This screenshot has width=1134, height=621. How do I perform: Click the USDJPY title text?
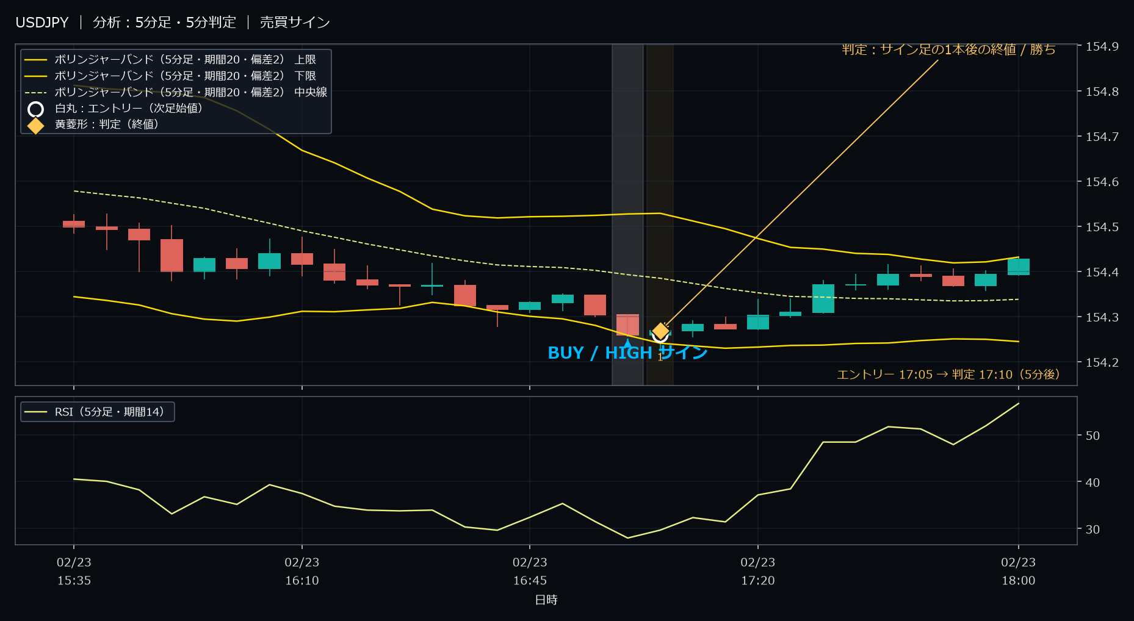[42, 23]
